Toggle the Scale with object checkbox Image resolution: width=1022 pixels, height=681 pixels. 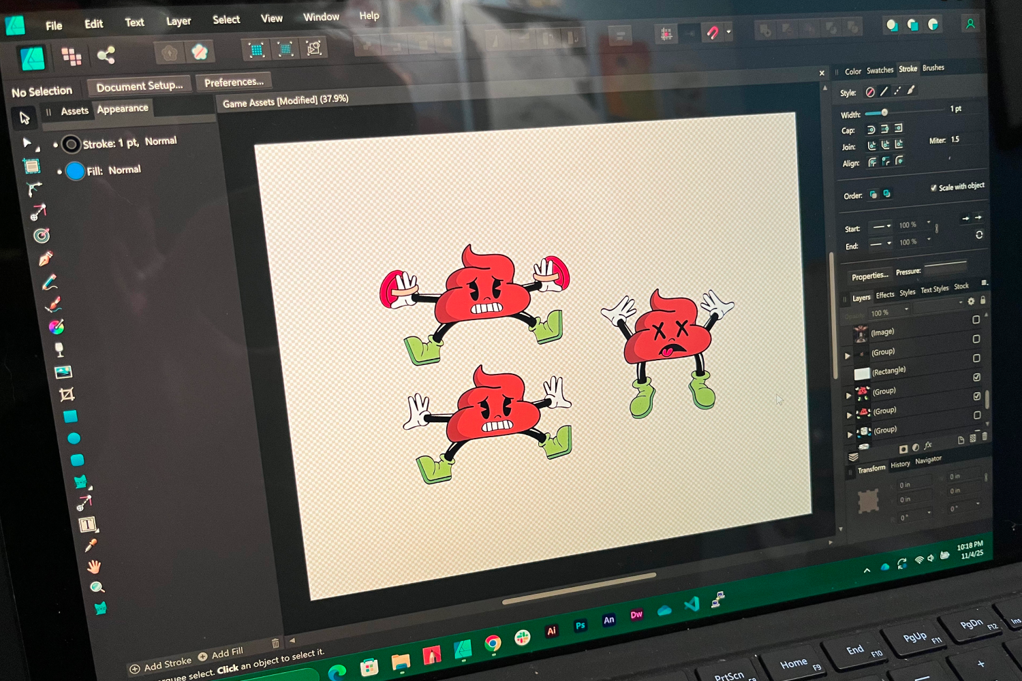pos(933,188)
